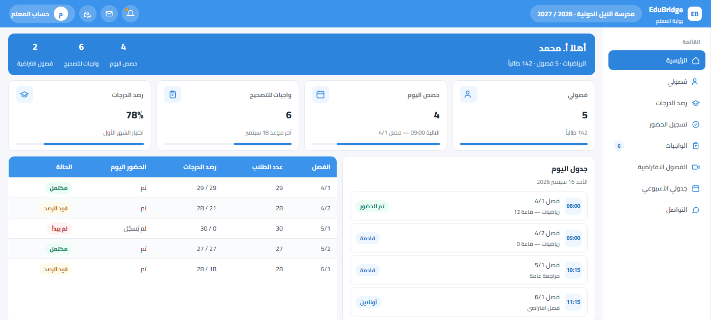Click the لم يُسجّل attendance cell
Image resolution: width=711 pixels, height=320 pixels.
[x=135, y=229]
